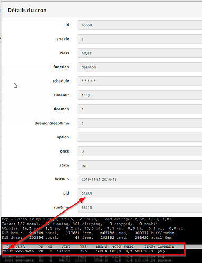Select the runtime field showing 33115
Screen dimensions: 202x263
pyautogui.click(x=140, y=207)
